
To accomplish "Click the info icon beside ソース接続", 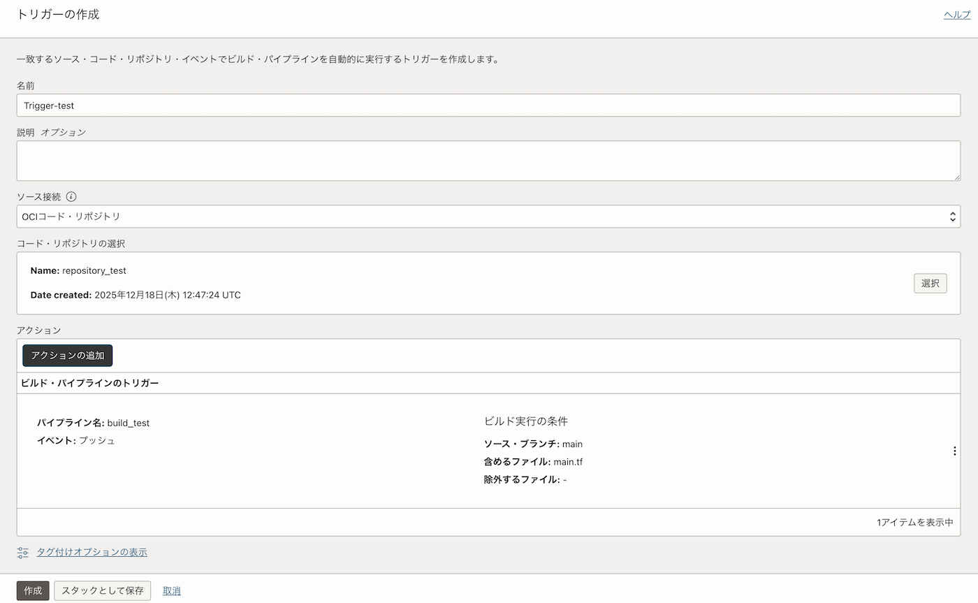I will (x=71, y=197).
